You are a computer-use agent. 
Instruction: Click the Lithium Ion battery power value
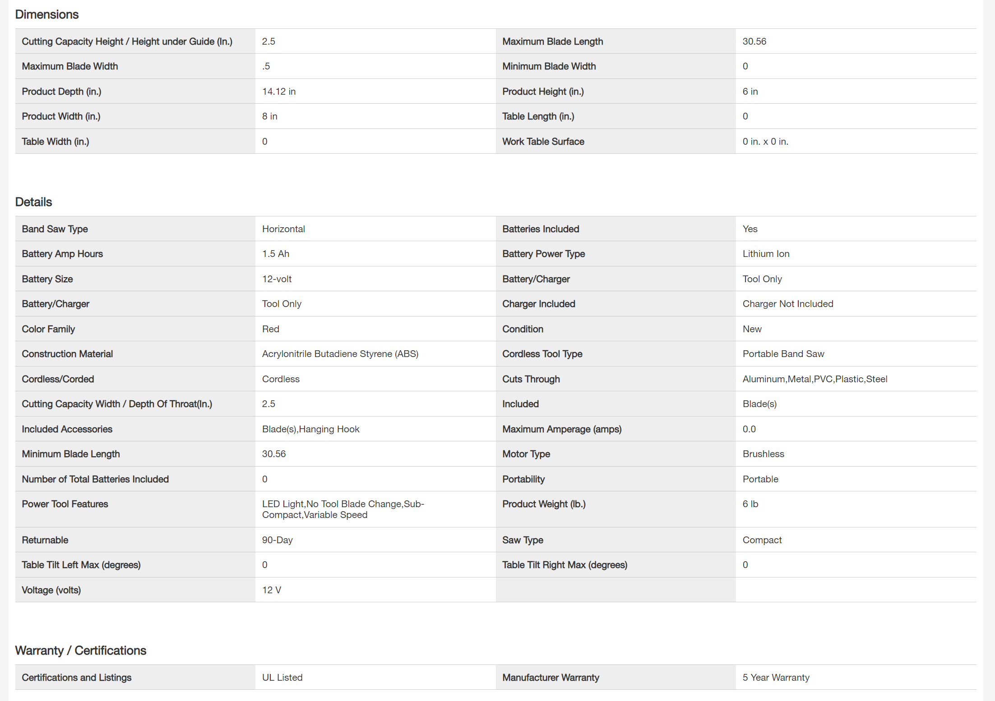point(766,254)
